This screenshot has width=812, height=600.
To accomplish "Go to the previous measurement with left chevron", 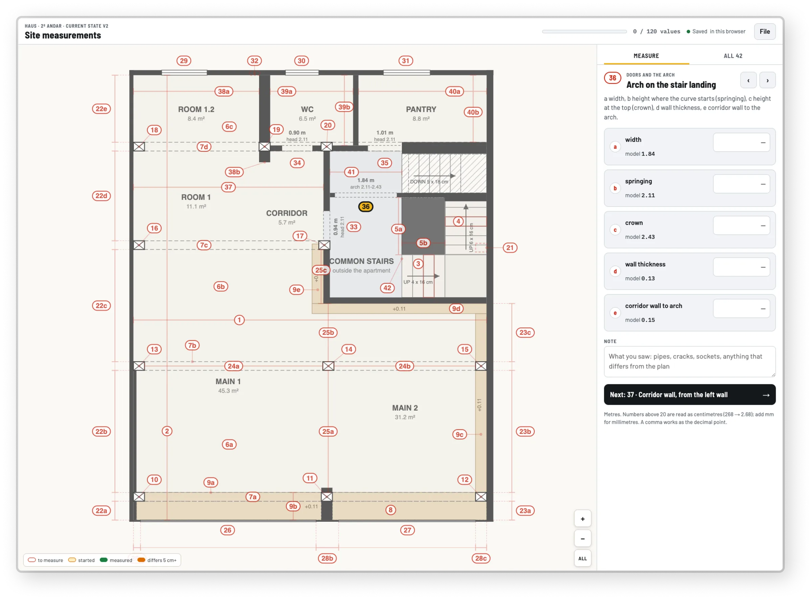I will (748, 80).
